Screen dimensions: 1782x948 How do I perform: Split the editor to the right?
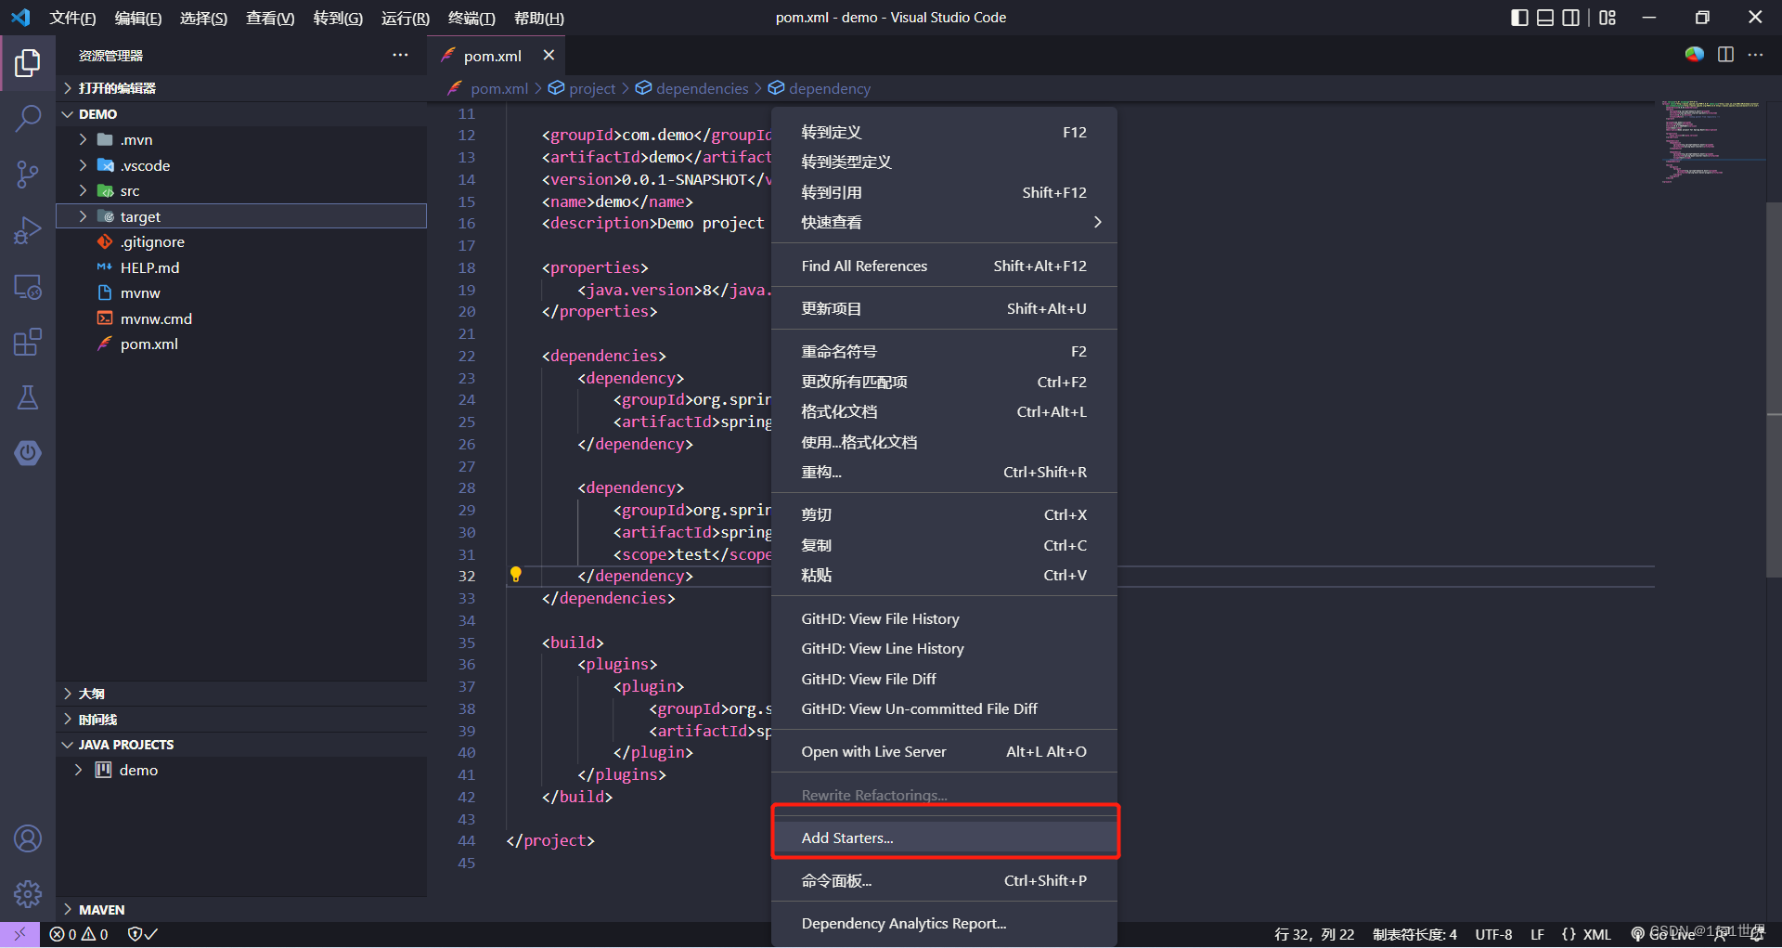[1725, 55]
